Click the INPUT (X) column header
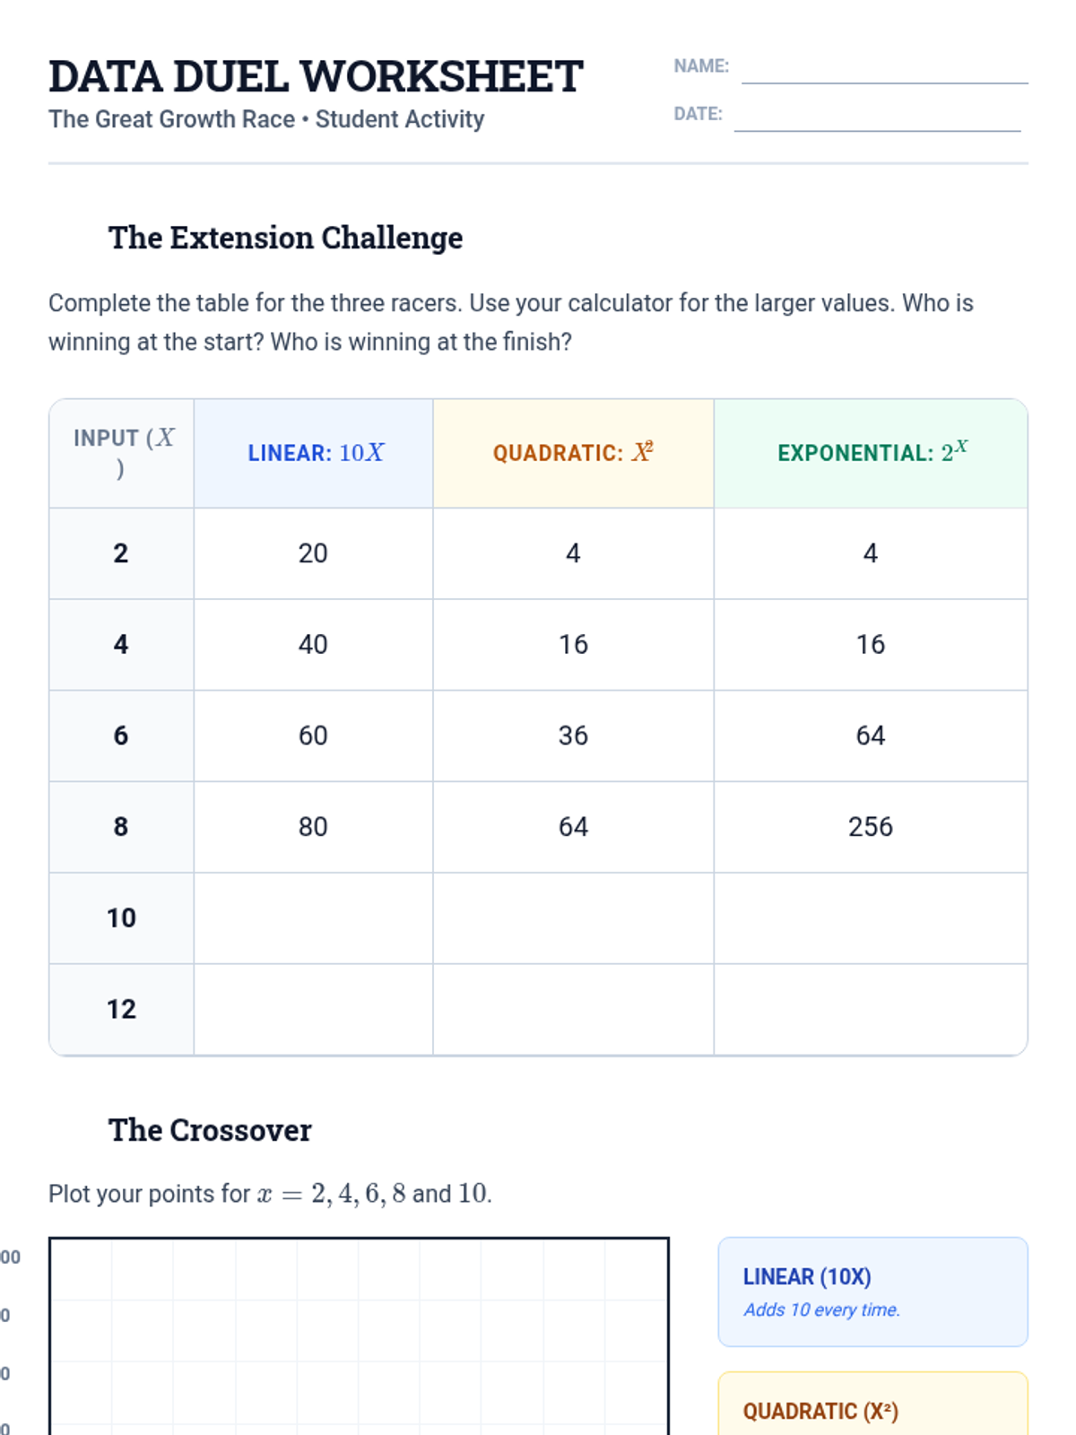This screenshot has height=1435, width=1076. point(122,453)
